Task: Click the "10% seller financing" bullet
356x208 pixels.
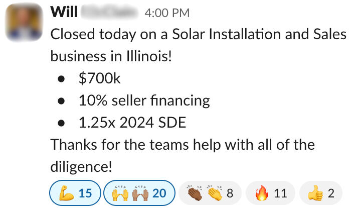Action: click(x=144, y=100)
